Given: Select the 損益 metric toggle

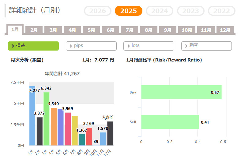Looking at the screenshot, I should [33, 46].
